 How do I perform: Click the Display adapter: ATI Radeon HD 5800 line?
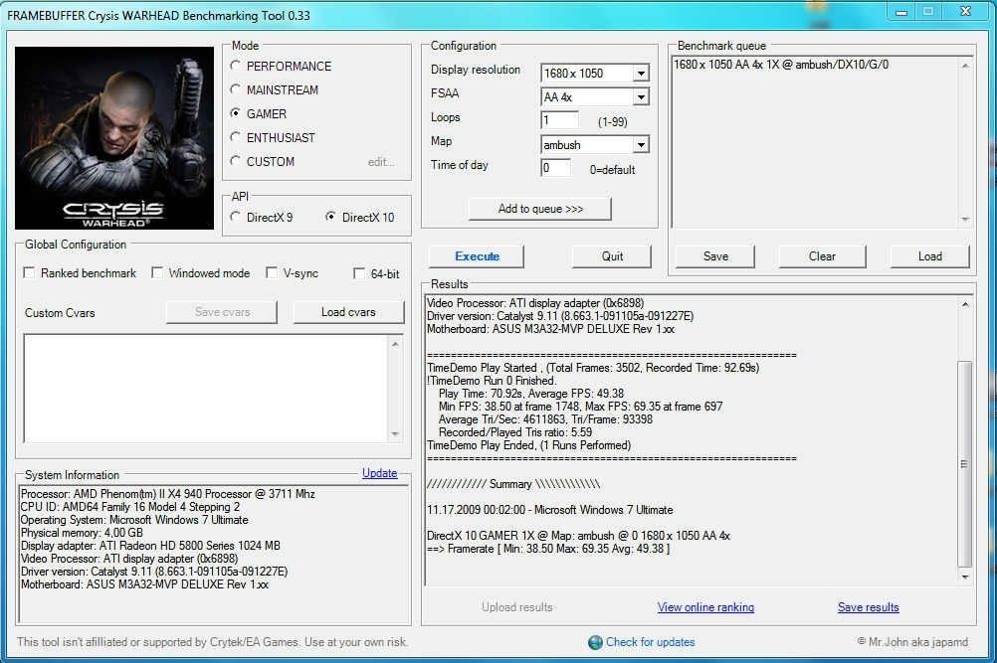pyautogui.click(x=150, y=546)
